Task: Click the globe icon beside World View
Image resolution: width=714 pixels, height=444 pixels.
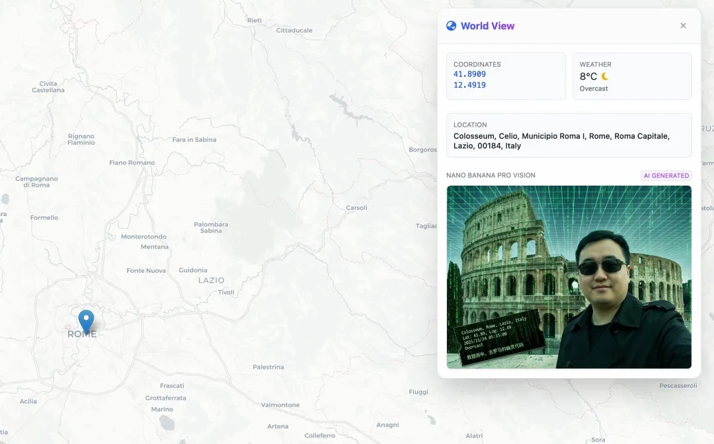Action: coord(452,26)
